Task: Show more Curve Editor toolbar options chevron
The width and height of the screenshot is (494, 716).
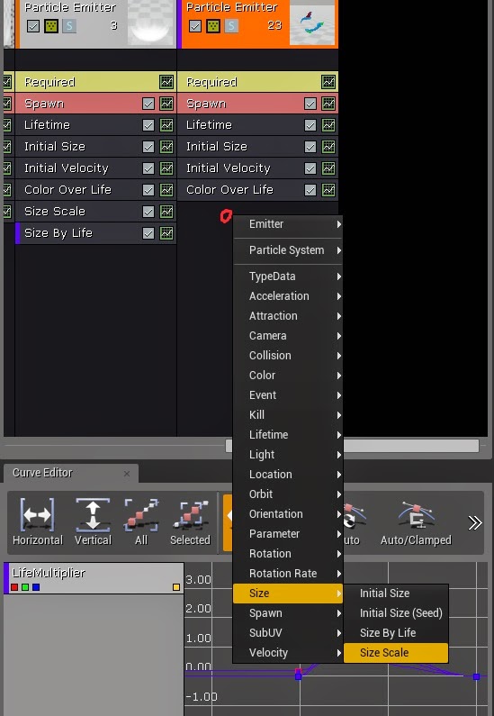Action: tap(475, 523)
